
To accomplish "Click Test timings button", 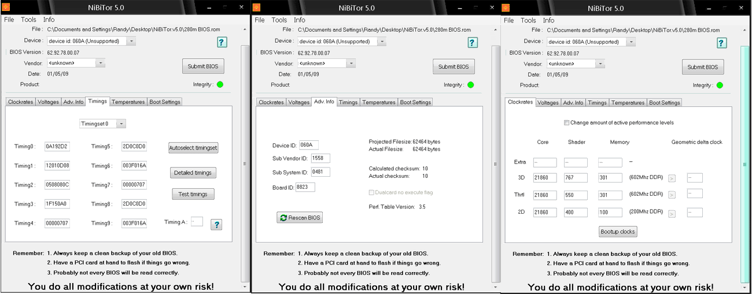I will click(193, 194).
